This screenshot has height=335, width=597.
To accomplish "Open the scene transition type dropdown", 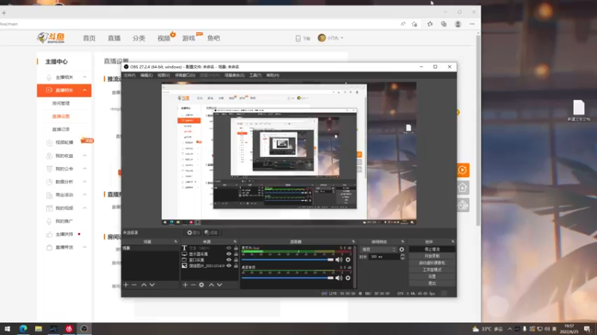I will (x=378, y=249).
